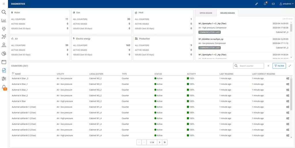Click the DIAGNOSTICS page title
This screenshot has width=295, height=148.
(x=18, y=4)
